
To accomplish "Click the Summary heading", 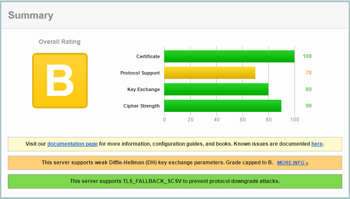I will 30,16.
